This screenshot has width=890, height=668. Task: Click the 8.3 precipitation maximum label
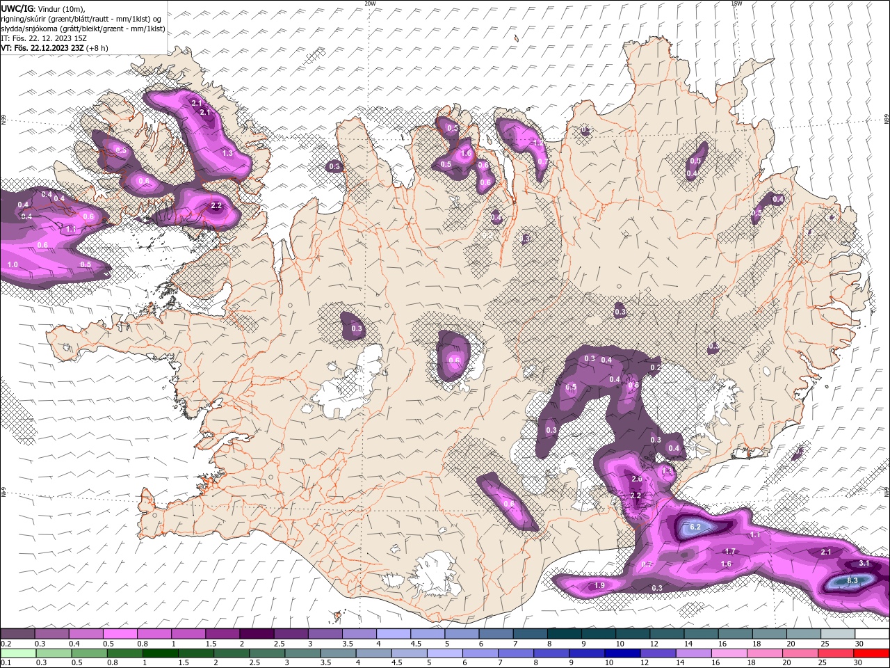tap(852, 580)
